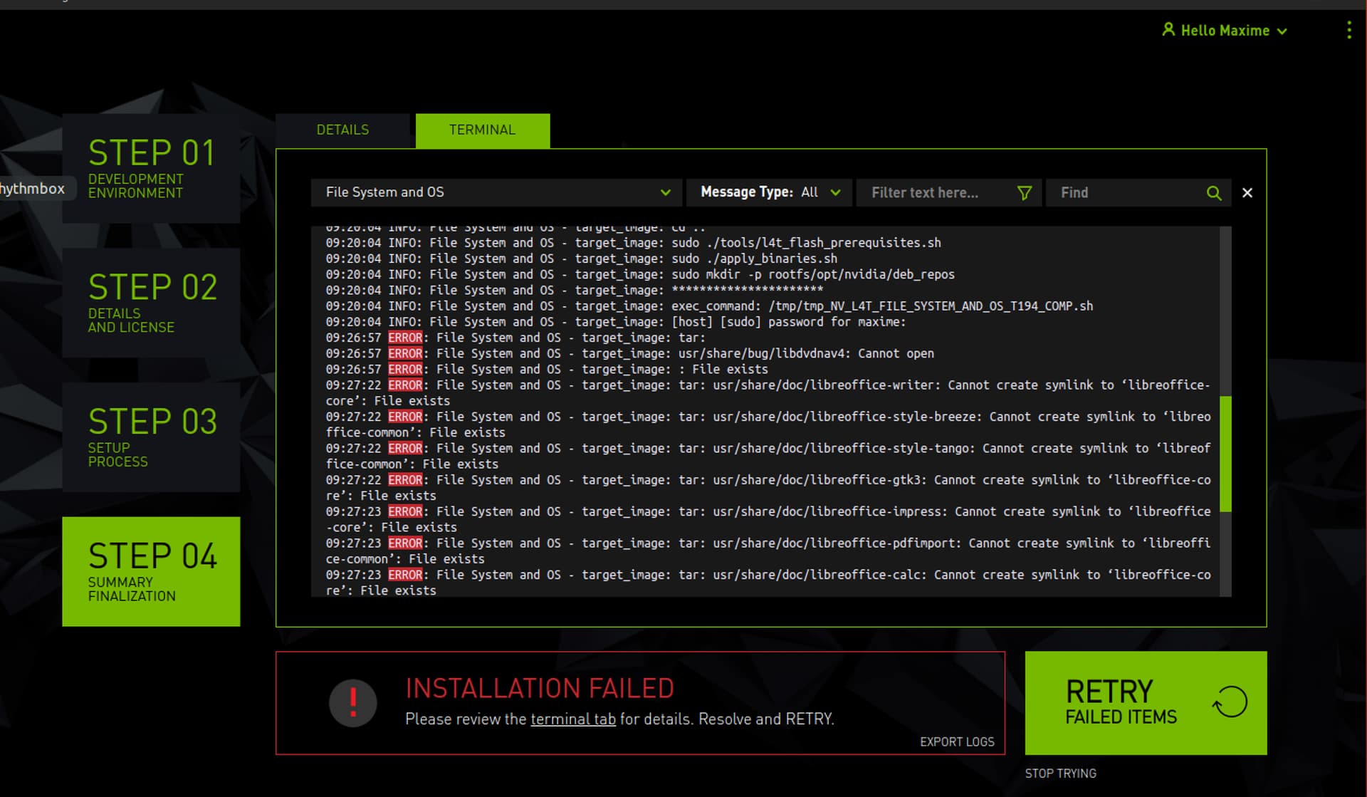Image resolution: width=1367 pixels, height=797 pixels.
Task: Go to Step 03 Setup Process
Action: tap(151, 437)
